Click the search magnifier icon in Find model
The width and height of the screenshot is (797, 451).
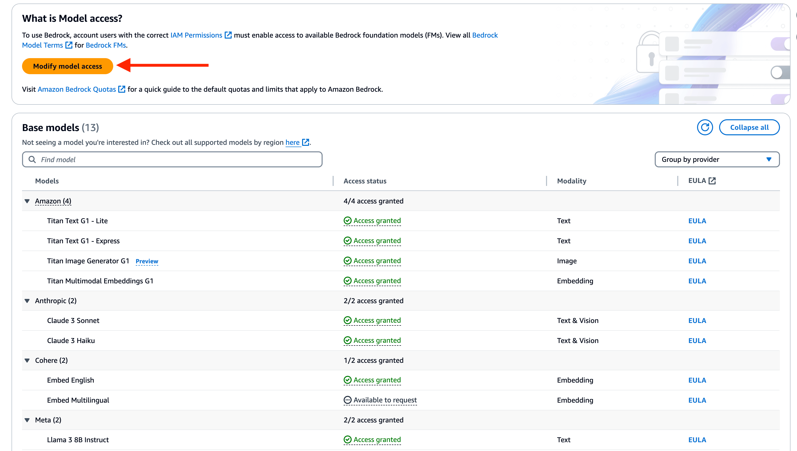coord(32,160)
